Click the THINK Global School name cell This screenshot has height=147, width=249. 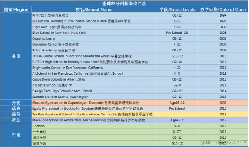(x=94, y=56)
